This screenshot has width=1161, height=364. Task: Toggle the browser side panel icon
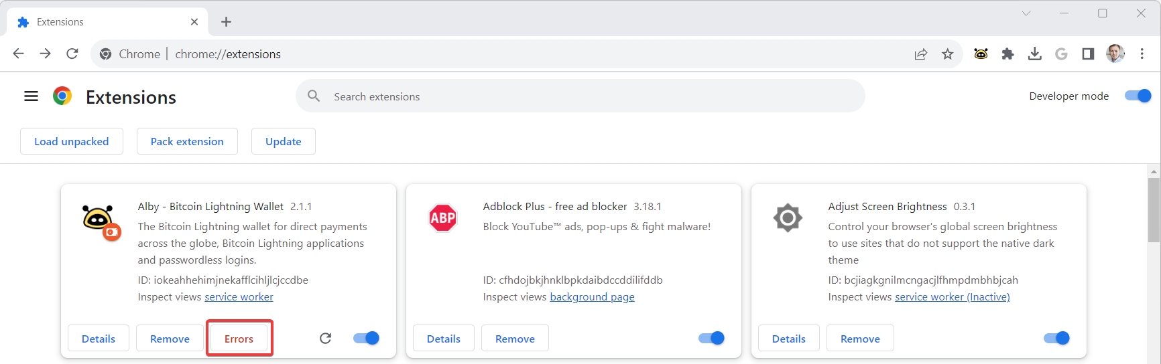point(1088,54)
